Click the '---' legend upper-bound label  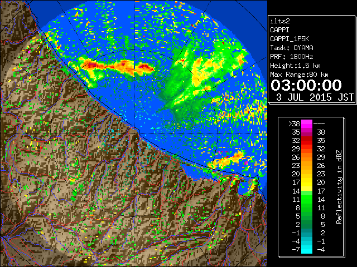coord(319,124)
